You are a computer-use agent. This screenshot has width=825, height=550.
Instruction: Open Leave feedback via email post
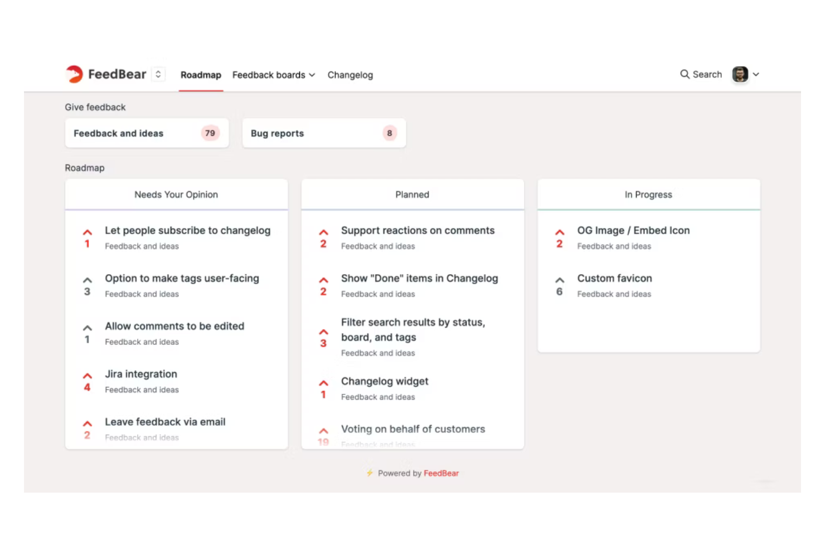pos(165,422)
